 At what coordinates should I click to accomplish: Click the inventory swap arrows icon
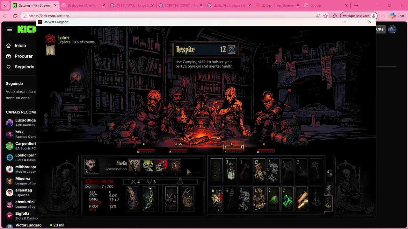329,173
